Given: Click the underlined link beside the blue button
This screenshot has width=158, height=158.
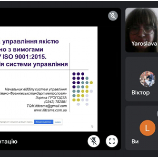Looking at the screenshot, I should pos(58,122).
